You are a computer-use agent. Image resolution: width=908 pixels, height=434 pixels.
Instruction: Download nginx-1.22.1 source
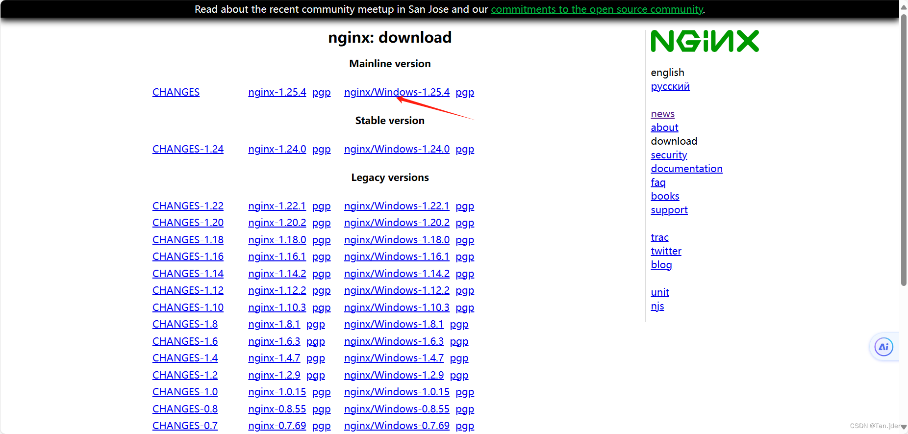(x=277, y=206)
